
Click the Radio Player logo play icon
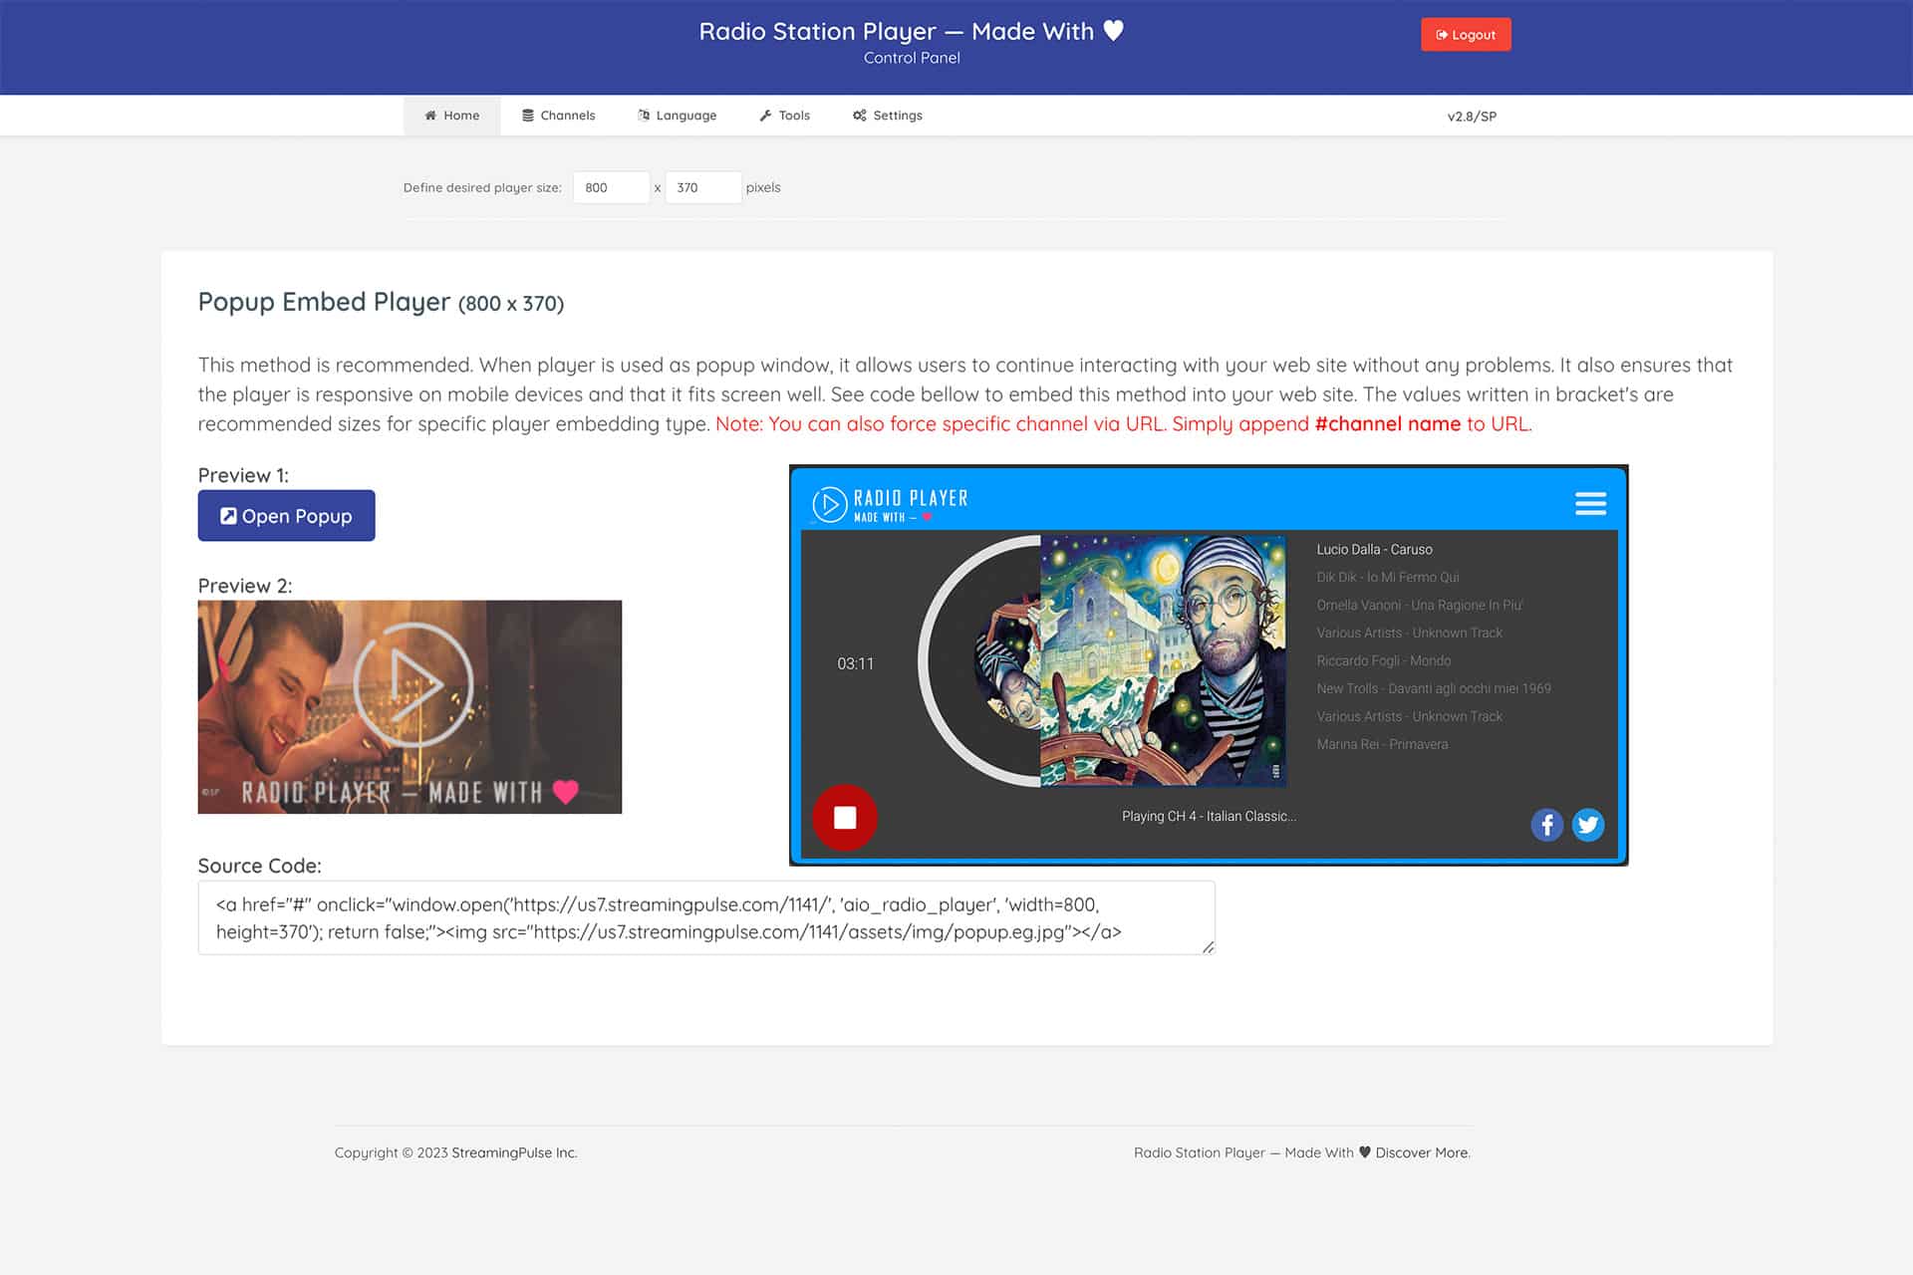[829, 504]
